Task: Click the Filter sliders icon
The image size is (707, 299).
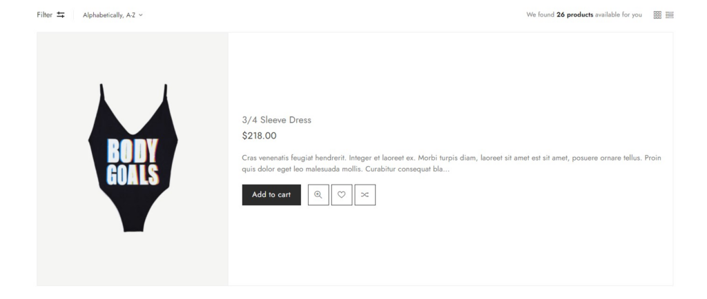Action: click(x=61, y=15)
